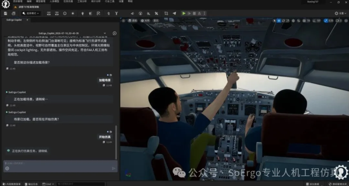Click the posture document icon in the toolbar
The height and width of the screenshot is (186, 349).
[98, 13]
